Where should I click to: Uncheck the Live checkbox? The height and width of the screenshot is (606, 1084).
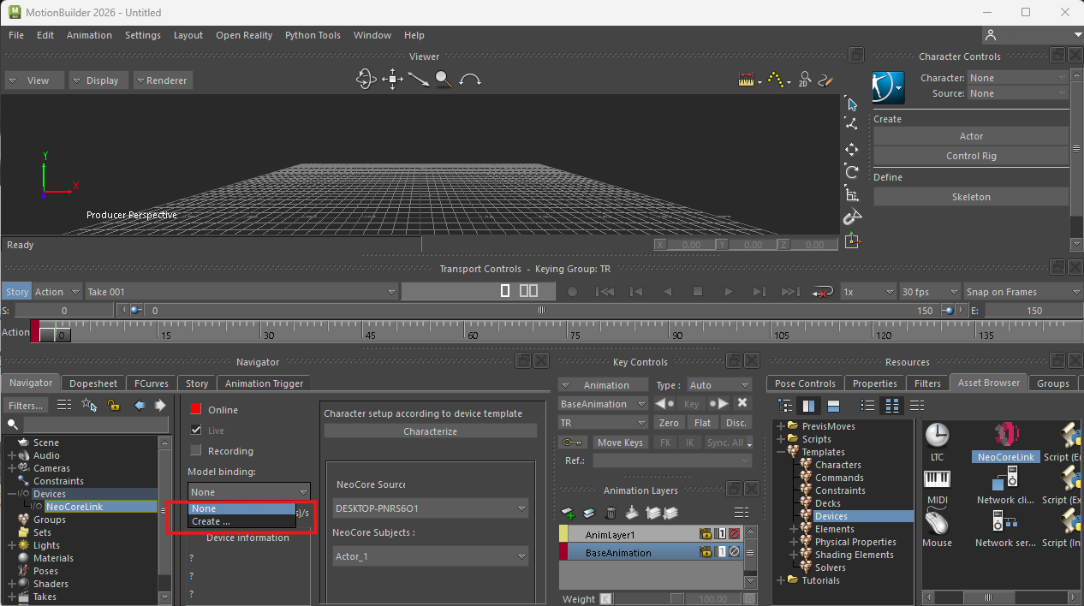(195, 431)
